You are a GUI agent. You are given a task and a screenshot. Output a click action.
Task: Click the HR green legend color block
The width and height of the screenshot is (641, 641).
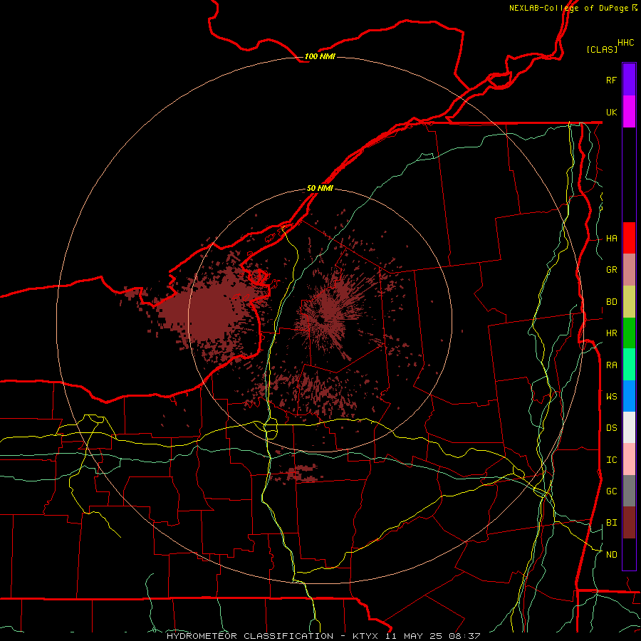(x=629, y=333)
